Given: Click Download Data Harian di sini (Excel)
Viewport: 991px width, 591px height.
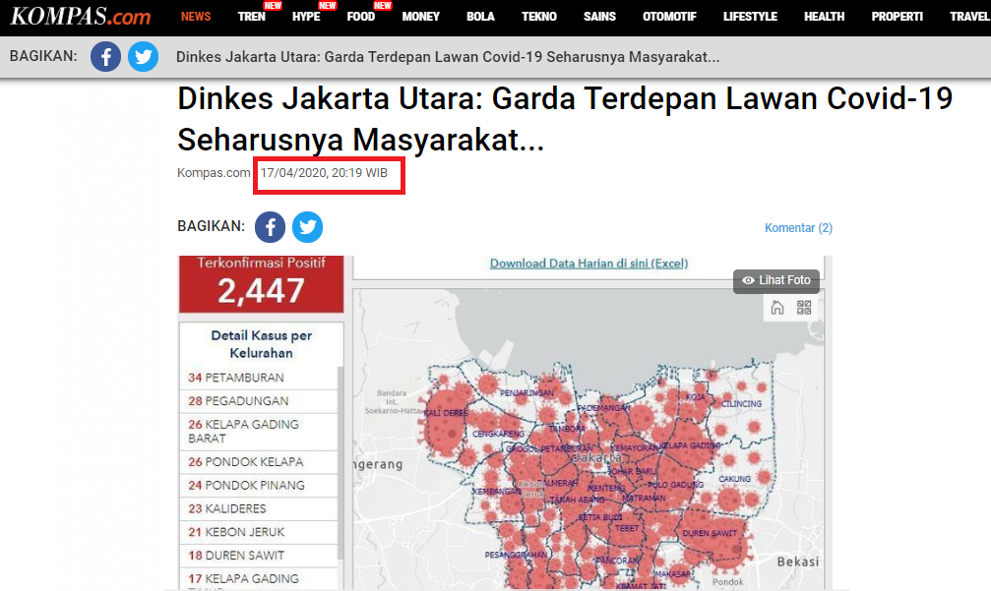Looking at the screenshot, I should (x=588, y=264).
